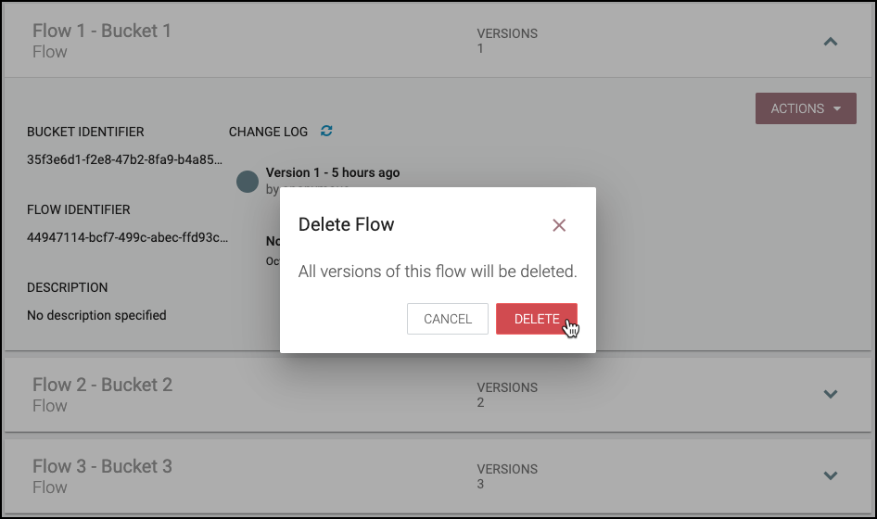
Task: Select the Version 1 - 5 hours ago entry
Action: [333, 172]
